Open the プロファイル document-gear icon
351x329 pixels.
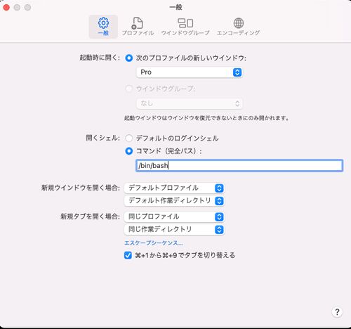138,23
